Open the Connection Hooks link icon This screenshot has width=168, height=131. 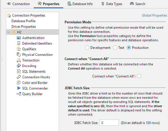click(19, 77)
